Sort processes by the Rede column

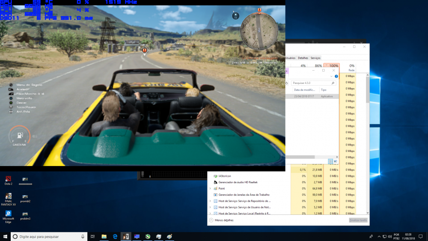point(351,68)
